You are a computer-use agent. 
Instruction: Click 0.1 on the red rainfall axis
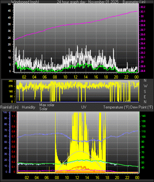click(14, 167)
